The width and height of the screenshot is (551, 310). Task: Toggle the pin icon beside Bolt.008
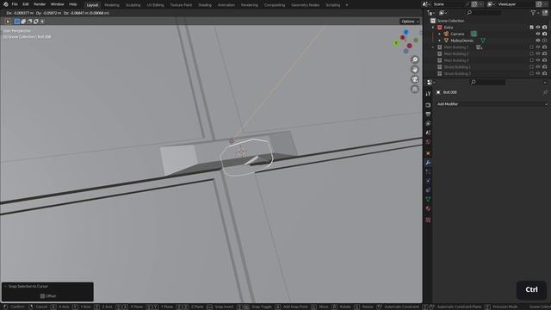[545, 92]
